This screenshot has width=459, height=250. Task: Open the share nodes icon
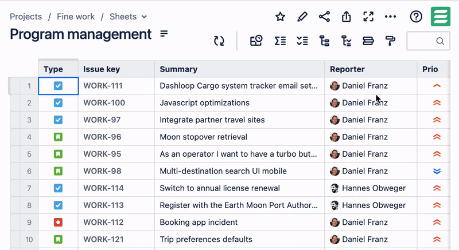(x=324, y=17)
